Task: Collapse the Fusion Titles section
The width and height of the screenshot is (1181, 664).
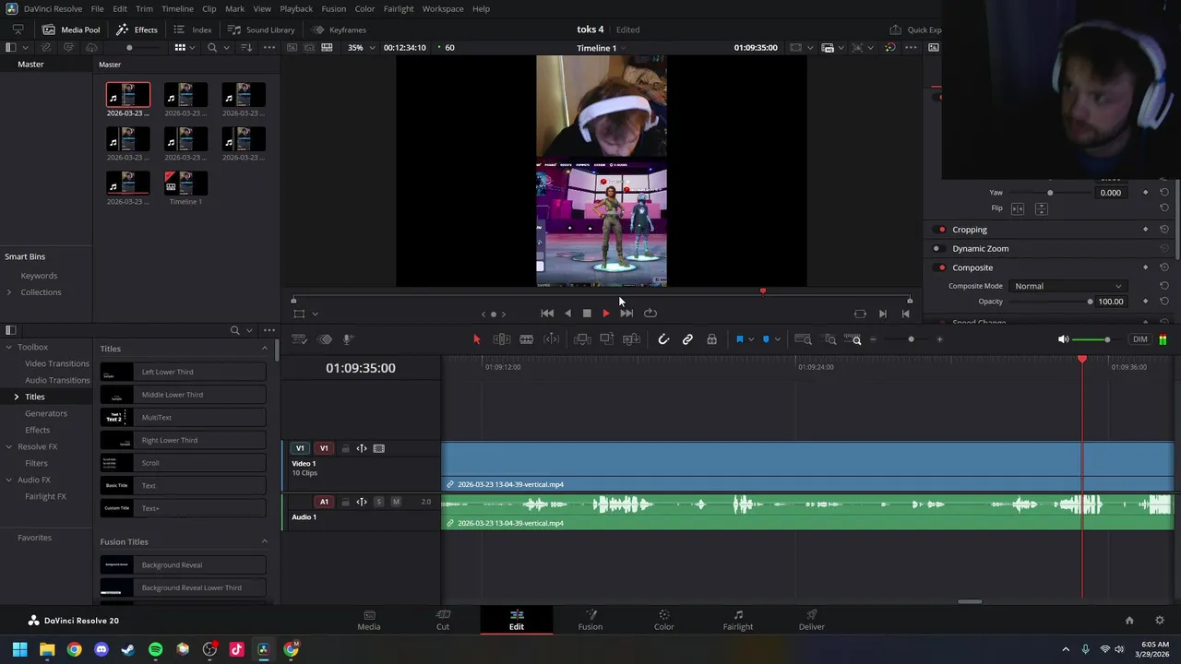Action: (x=265, y=541)
